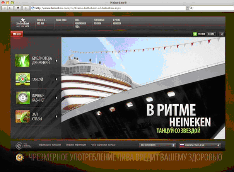Screen dimensions: 234x172
Task: Click the Танцуй red star emblem icon
Action: (22, 79)
